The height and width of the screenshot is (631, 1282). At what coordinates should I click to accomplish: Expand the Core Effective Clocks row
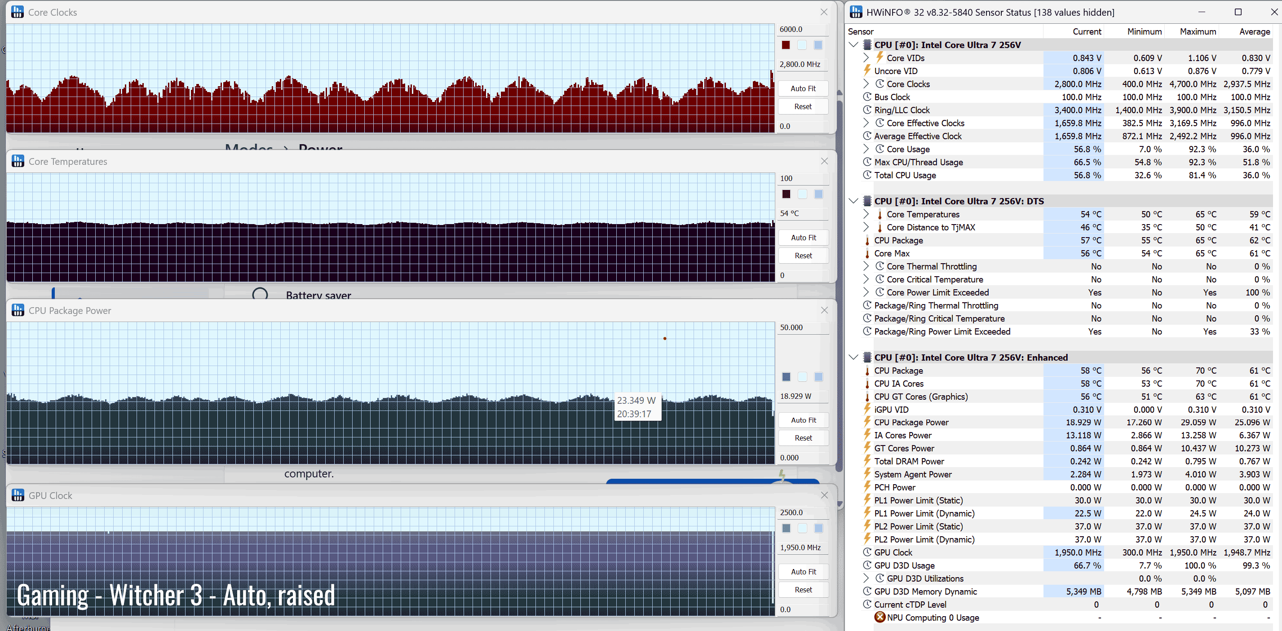(866, 123)
